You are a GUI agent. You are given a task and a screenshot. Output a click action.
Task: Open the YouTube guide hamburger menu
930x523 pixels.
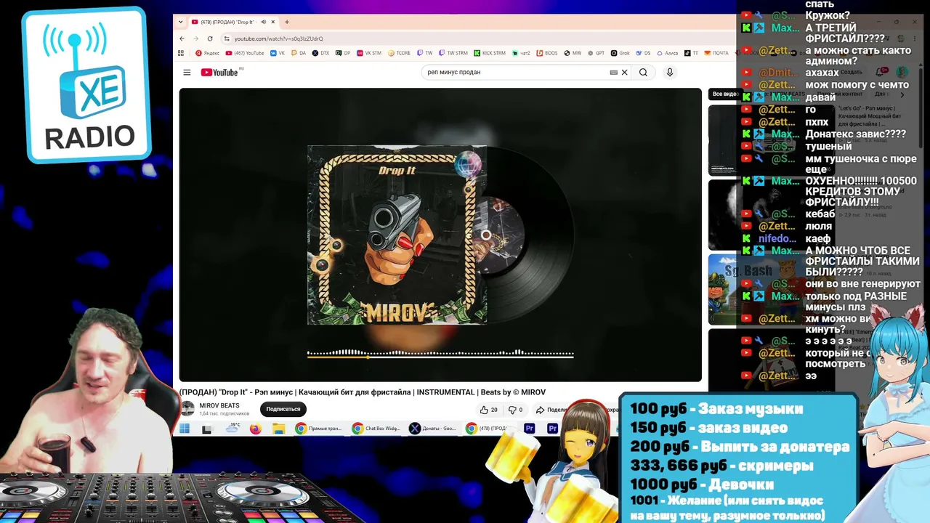point(187,73)
